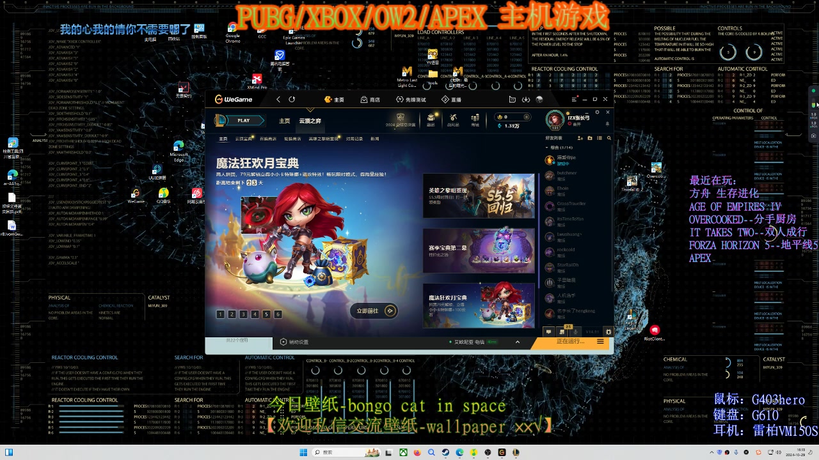
Task: Click the blue essence 1.32万 balance
Action: pyautogui.click(x=509, y=126)
